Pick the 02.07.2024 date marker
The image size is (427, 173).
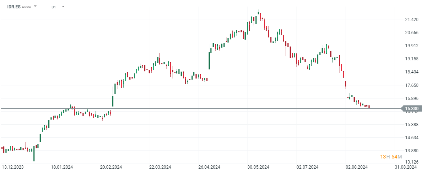pos(307,167)
